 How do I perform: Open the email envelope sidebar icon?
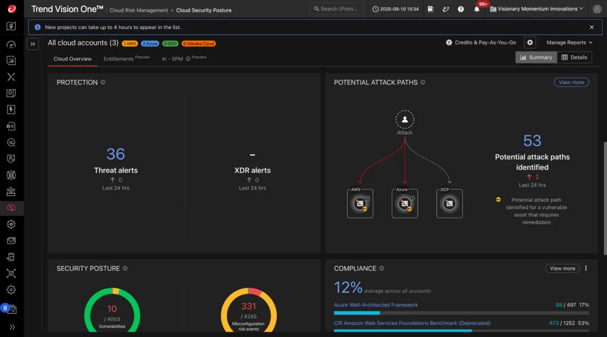click(x=11, y=241)
